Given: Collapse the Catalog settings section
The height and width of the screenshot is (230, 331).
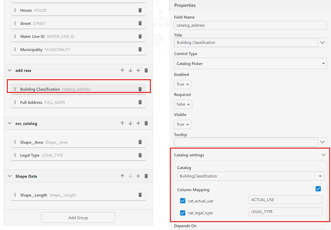Looking at the screenshot, I should click(324, 155).
